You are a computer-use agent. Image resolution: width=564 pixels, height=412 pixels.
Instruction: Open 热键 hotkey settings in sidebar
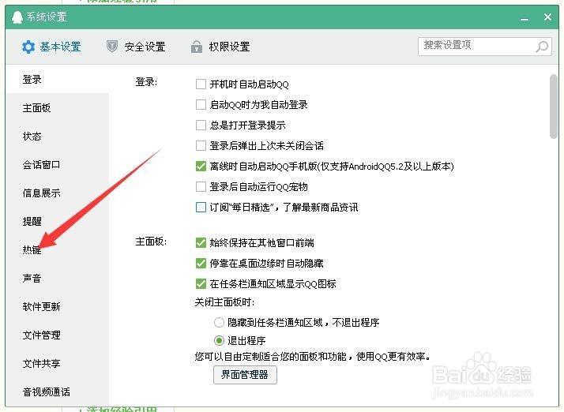click(32, 250)
